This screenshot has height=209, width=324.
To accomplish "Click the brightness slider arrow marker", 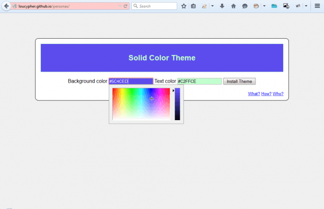I will tap(173, 91).
